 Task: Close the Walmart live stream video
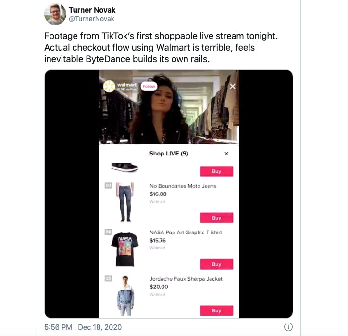232,86
